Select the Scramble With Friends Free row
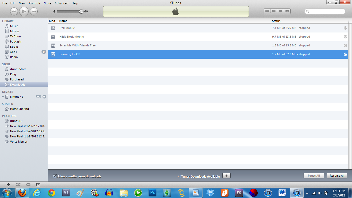352x198 pixels. click(x=198, y=45)
